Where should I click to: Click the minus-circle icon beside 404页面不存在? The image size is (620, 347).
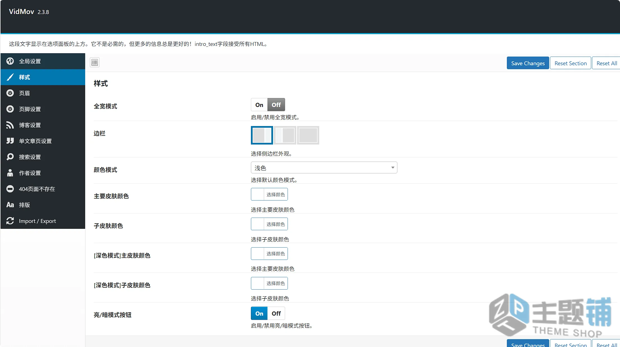pos(10,189)
